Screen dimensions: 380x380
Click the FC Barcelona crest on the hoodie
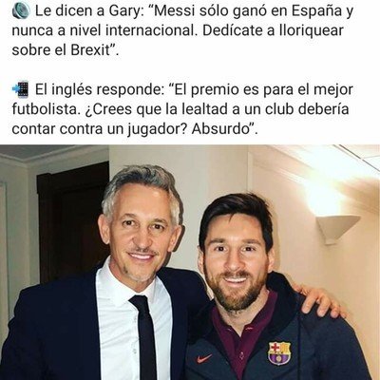279,352
